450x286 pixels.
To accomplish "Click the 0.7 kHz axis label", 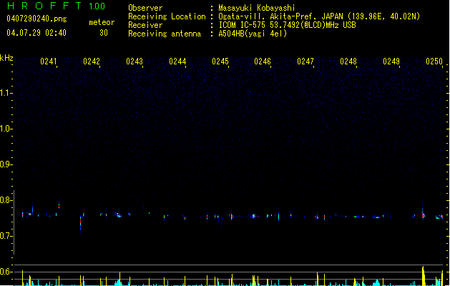I will pos(6,236).
